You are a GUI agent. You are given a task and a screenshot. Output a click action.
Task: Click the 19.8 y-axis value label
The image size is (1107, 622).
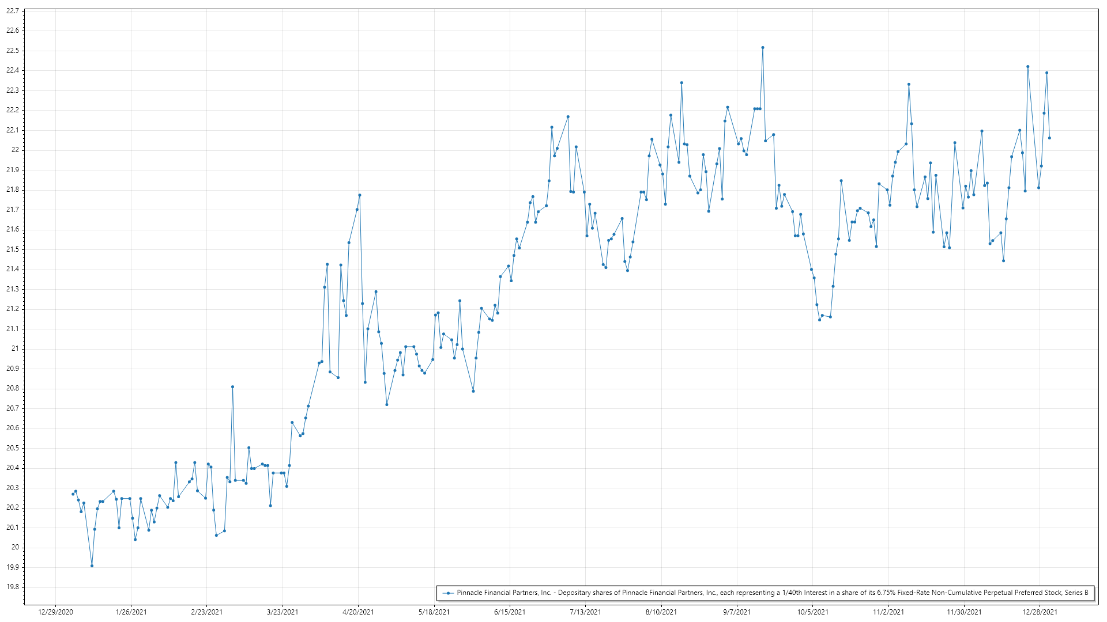point(12,587)
